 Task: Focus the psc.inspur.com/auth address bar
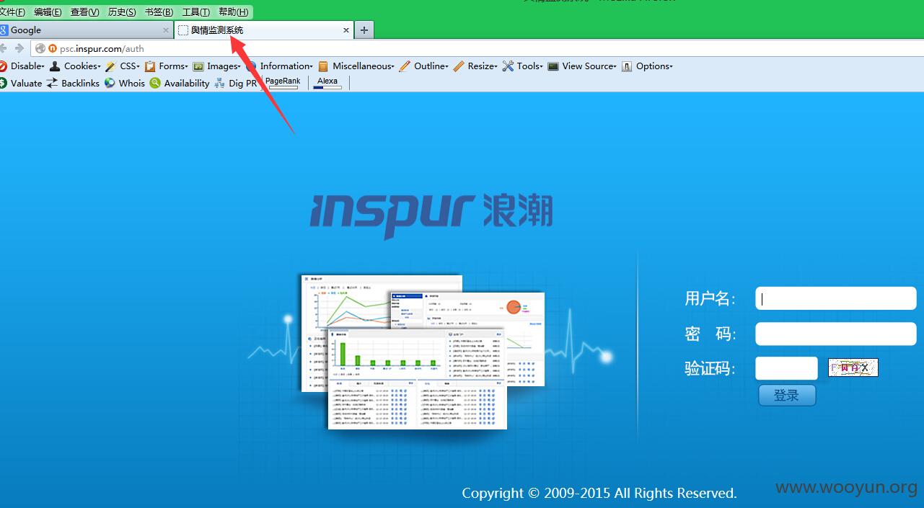click(476, 48)
